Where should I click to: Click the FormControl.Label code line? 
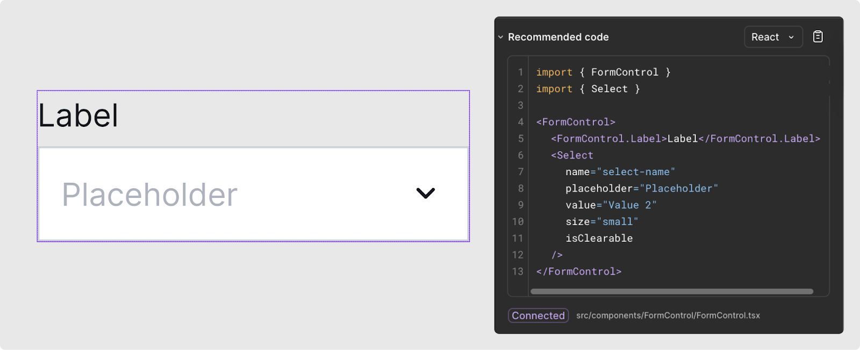(x=685, y=139)
